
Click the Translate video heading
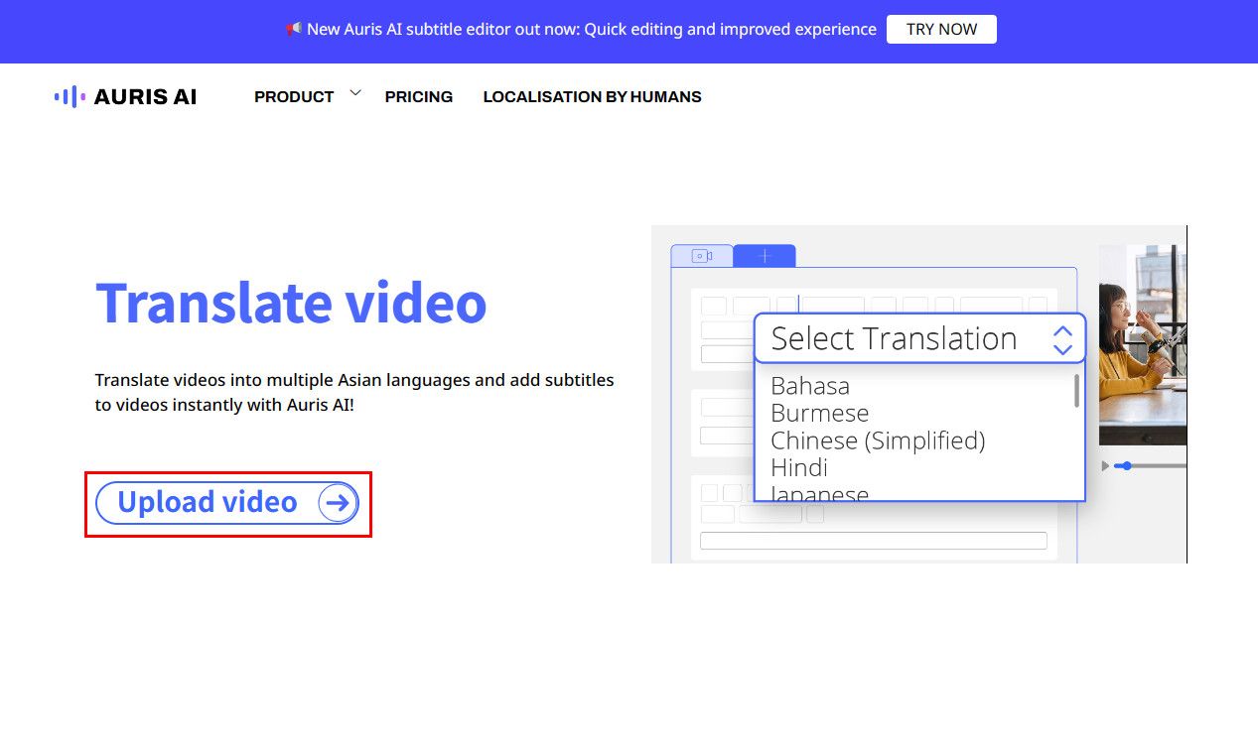(x=291, y=303)
